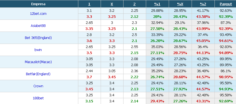Sort by the X column header
This screenshot has width=236, height=104.
(x=112, y=4)
